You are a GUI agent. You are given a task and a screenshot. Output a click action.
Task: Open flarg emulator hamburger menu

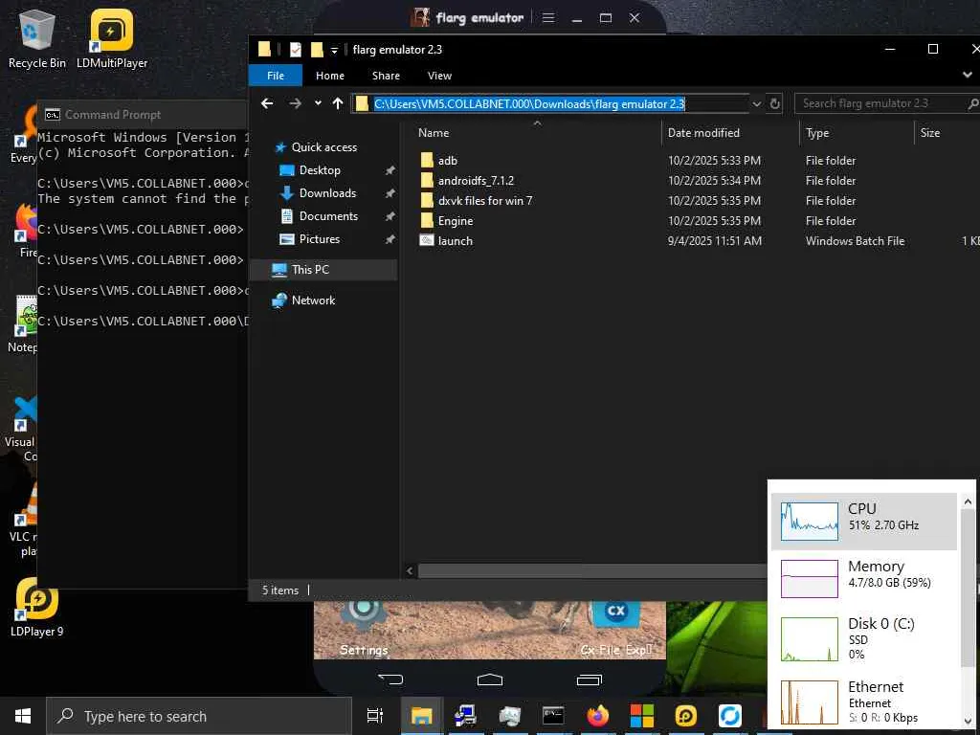[x=548, y=18]
